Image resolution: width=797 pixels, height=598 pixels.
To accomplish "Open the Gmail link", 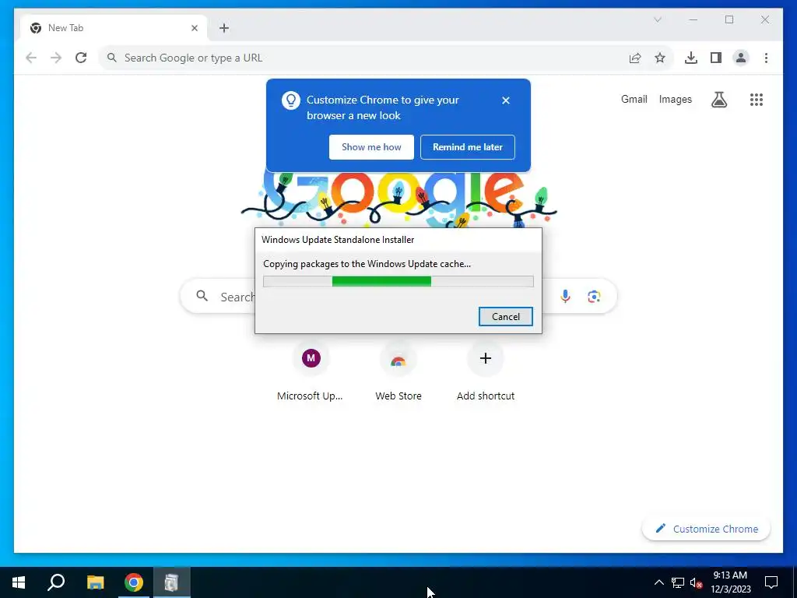I will tap(634, 99).
